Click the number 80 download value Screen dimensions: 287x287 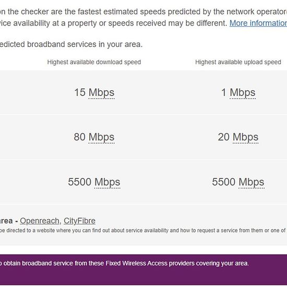(80, 137)
